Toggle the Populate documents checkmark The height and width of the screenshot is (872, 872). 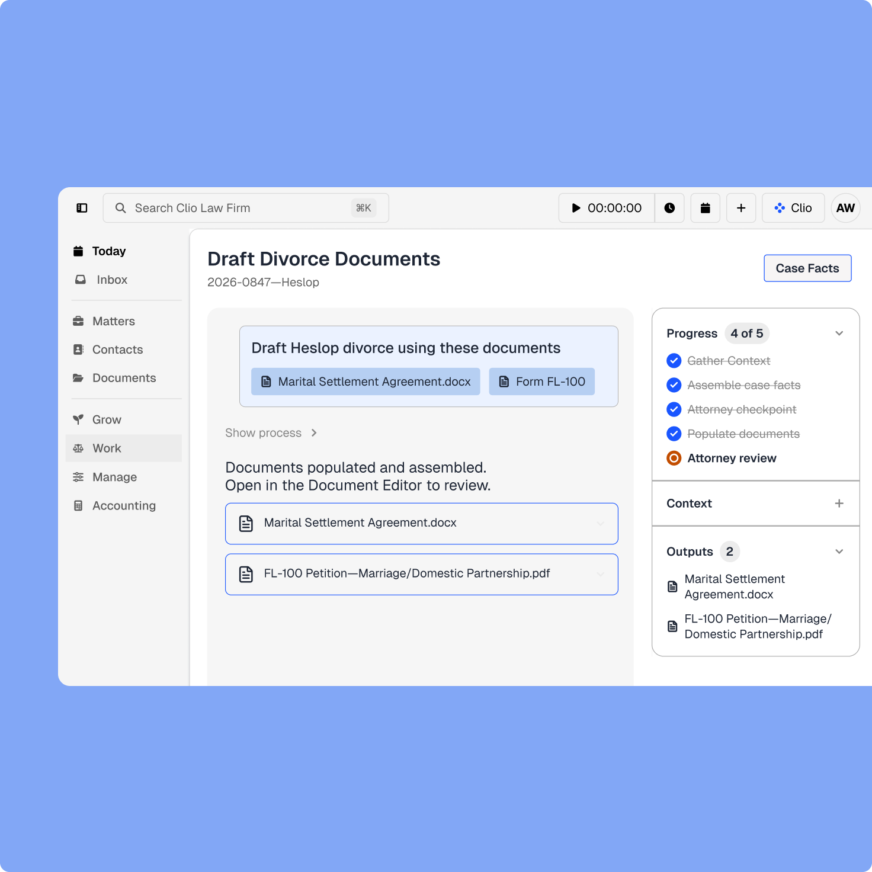tap(674, 434)
